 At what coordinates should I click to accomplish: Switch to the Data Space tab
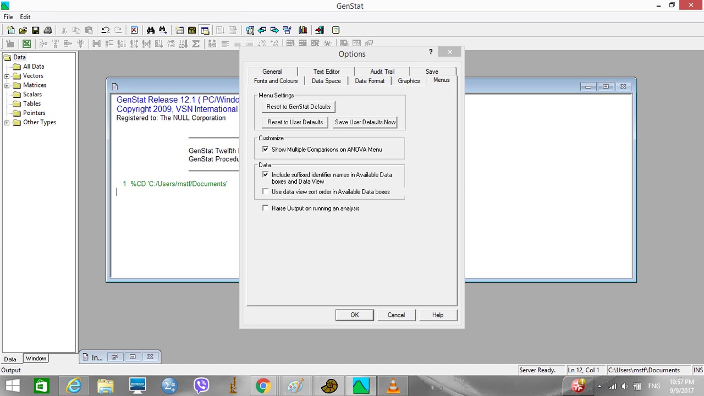326,81
